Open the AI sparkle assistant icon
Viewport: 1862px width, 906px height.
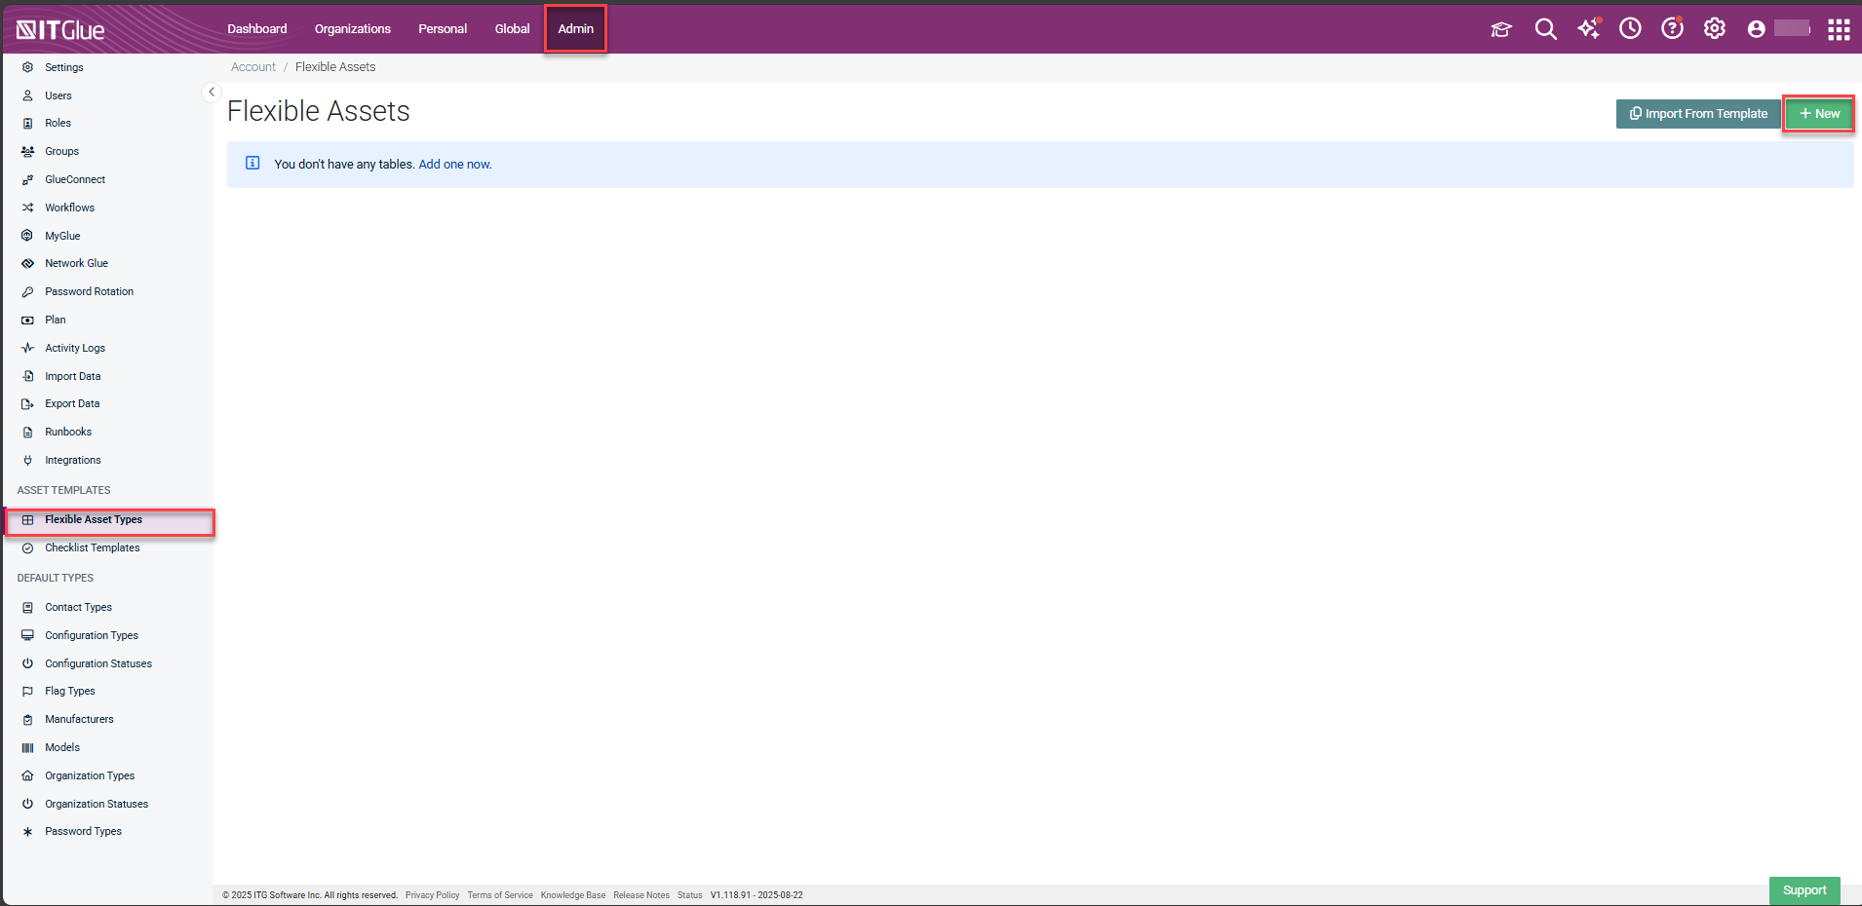click(1589, 28)
